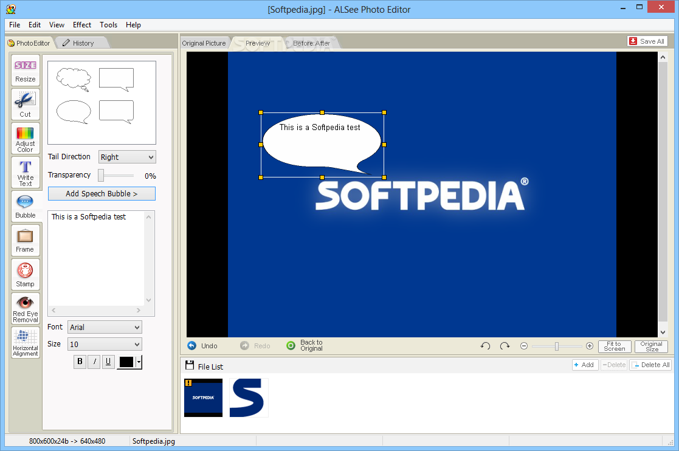The height and width of the screenshot is (451, 679).
Task: Open the font Size dropdown
Action: [105, 345]
